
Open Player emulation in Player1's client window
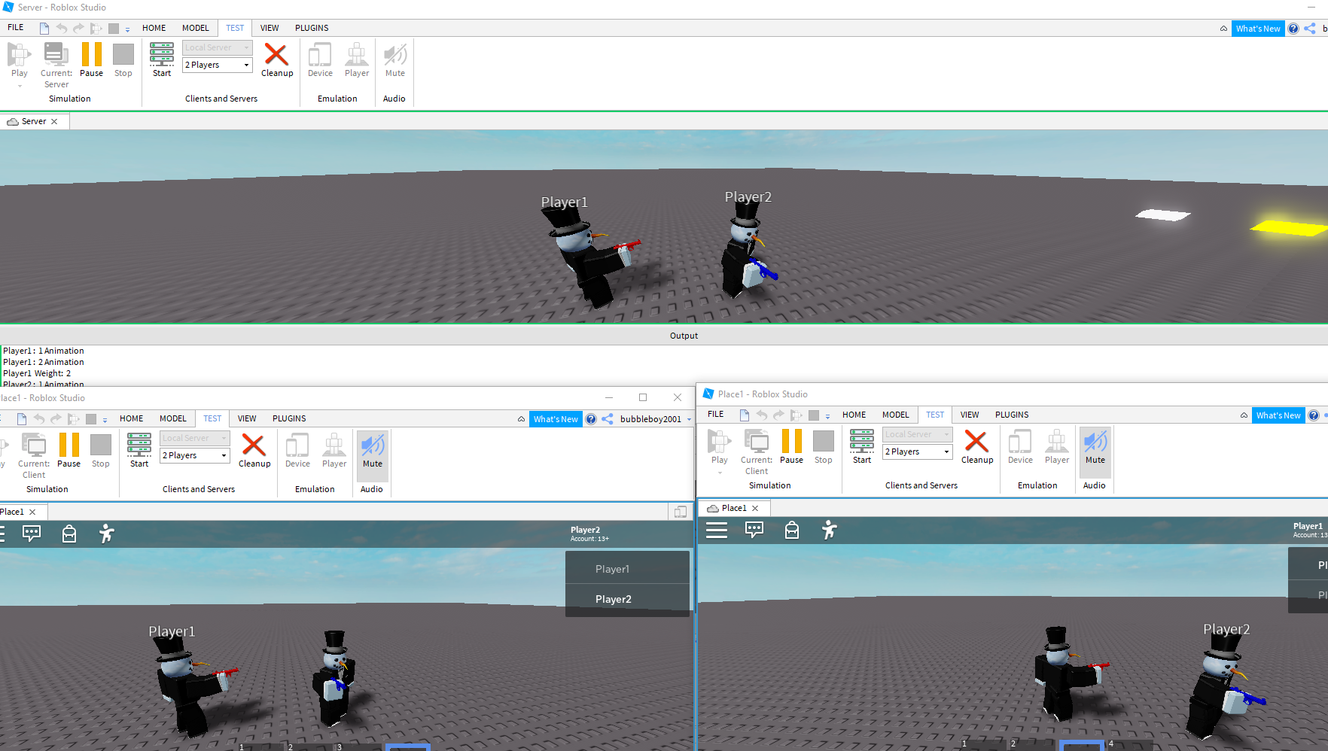1057,447
